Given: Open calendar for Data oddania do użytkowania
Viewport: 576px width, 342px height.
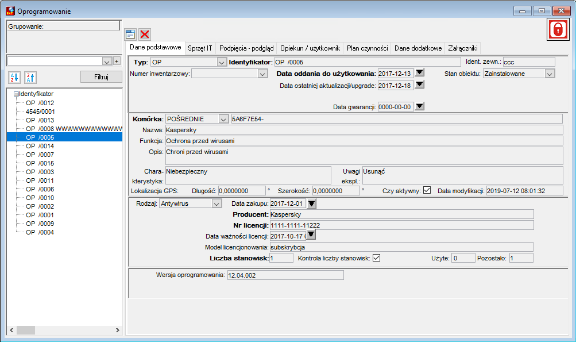Looking at the screenshot, I should coord(420,73).
